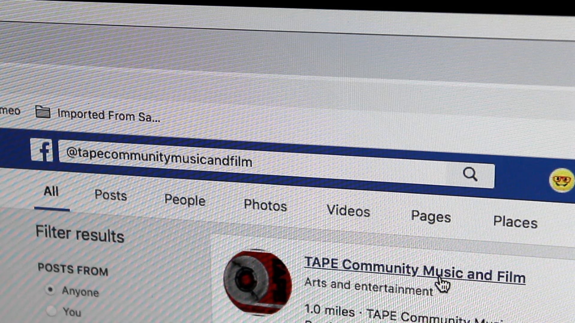Select the All results tab
Image resolution: width=575 pixels, height=323 pixels.
[x=51, y=191]
